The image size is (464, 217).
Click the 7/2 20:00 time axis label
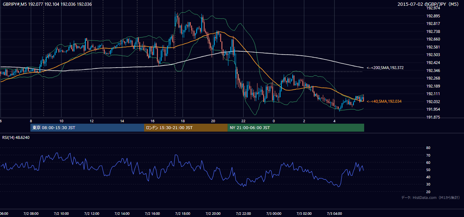(x=213, y=213)
